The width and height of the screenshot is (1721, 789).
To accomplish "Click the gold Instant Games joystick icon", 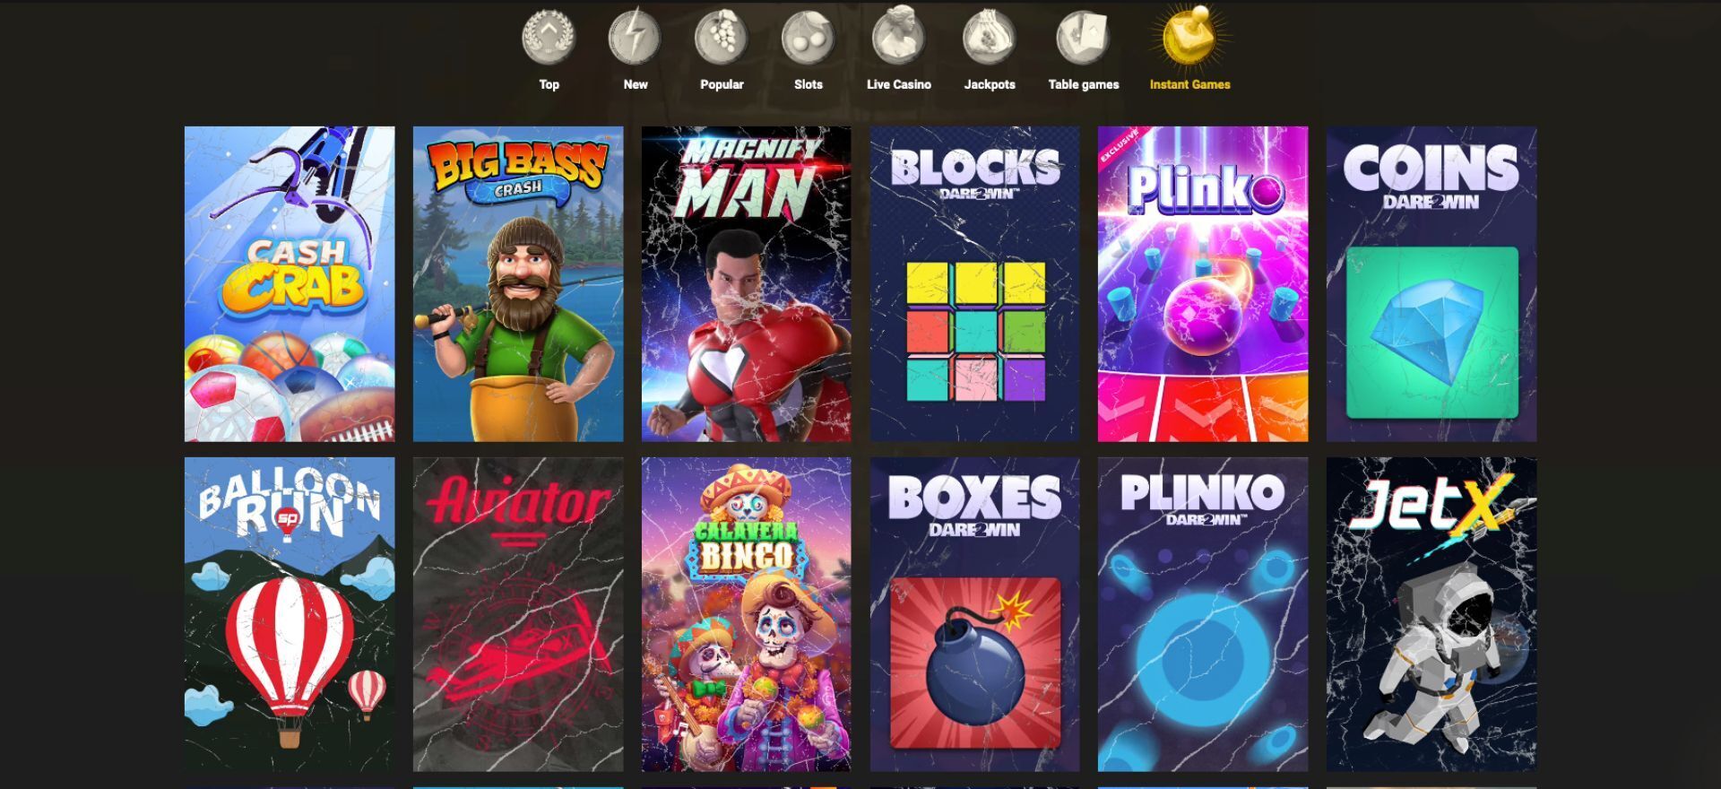I will click(1189, 36).
